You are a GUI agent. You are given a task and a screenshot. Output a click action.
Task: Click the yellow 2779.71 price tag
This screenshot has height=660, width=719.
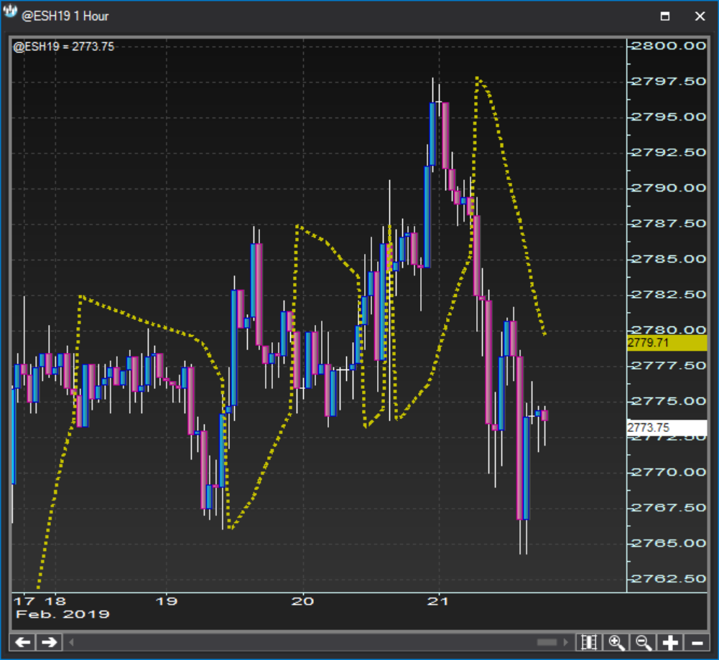667,343
